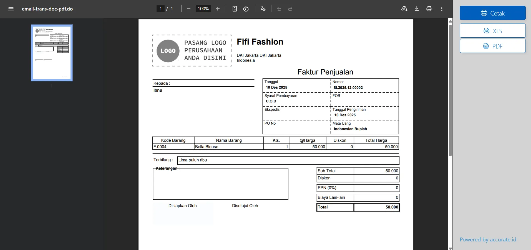531x250 pixels.
Task: Click the undo arrow in toolbar
Action: click(279, 9)
